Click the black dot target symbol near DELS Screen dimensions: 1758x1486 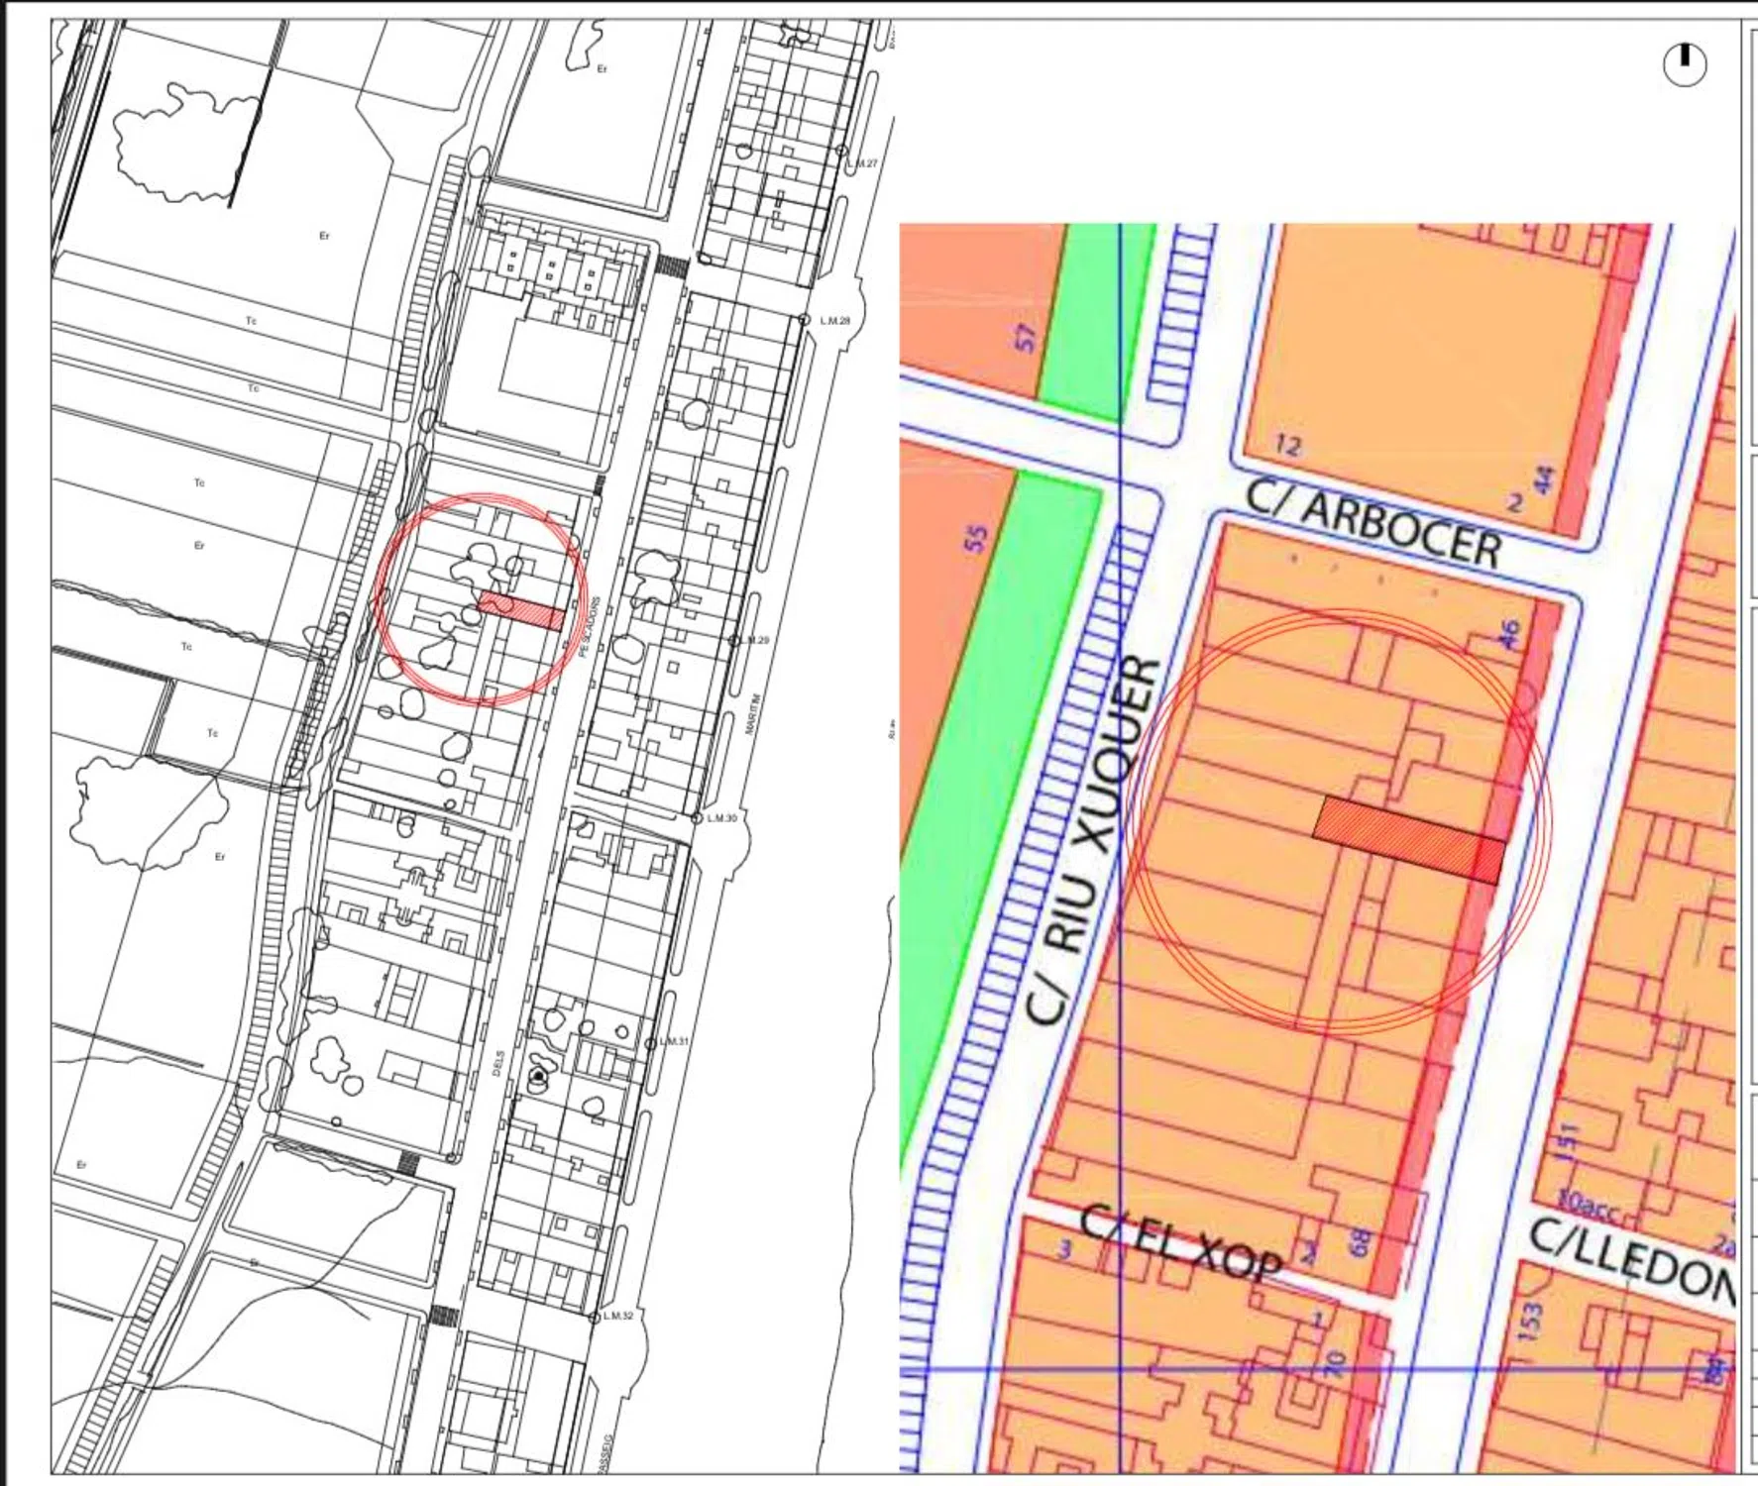coord(538,1076)
